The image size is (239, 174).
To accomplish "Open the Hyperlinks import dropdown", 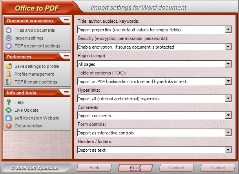I will [x=228, y=98].
